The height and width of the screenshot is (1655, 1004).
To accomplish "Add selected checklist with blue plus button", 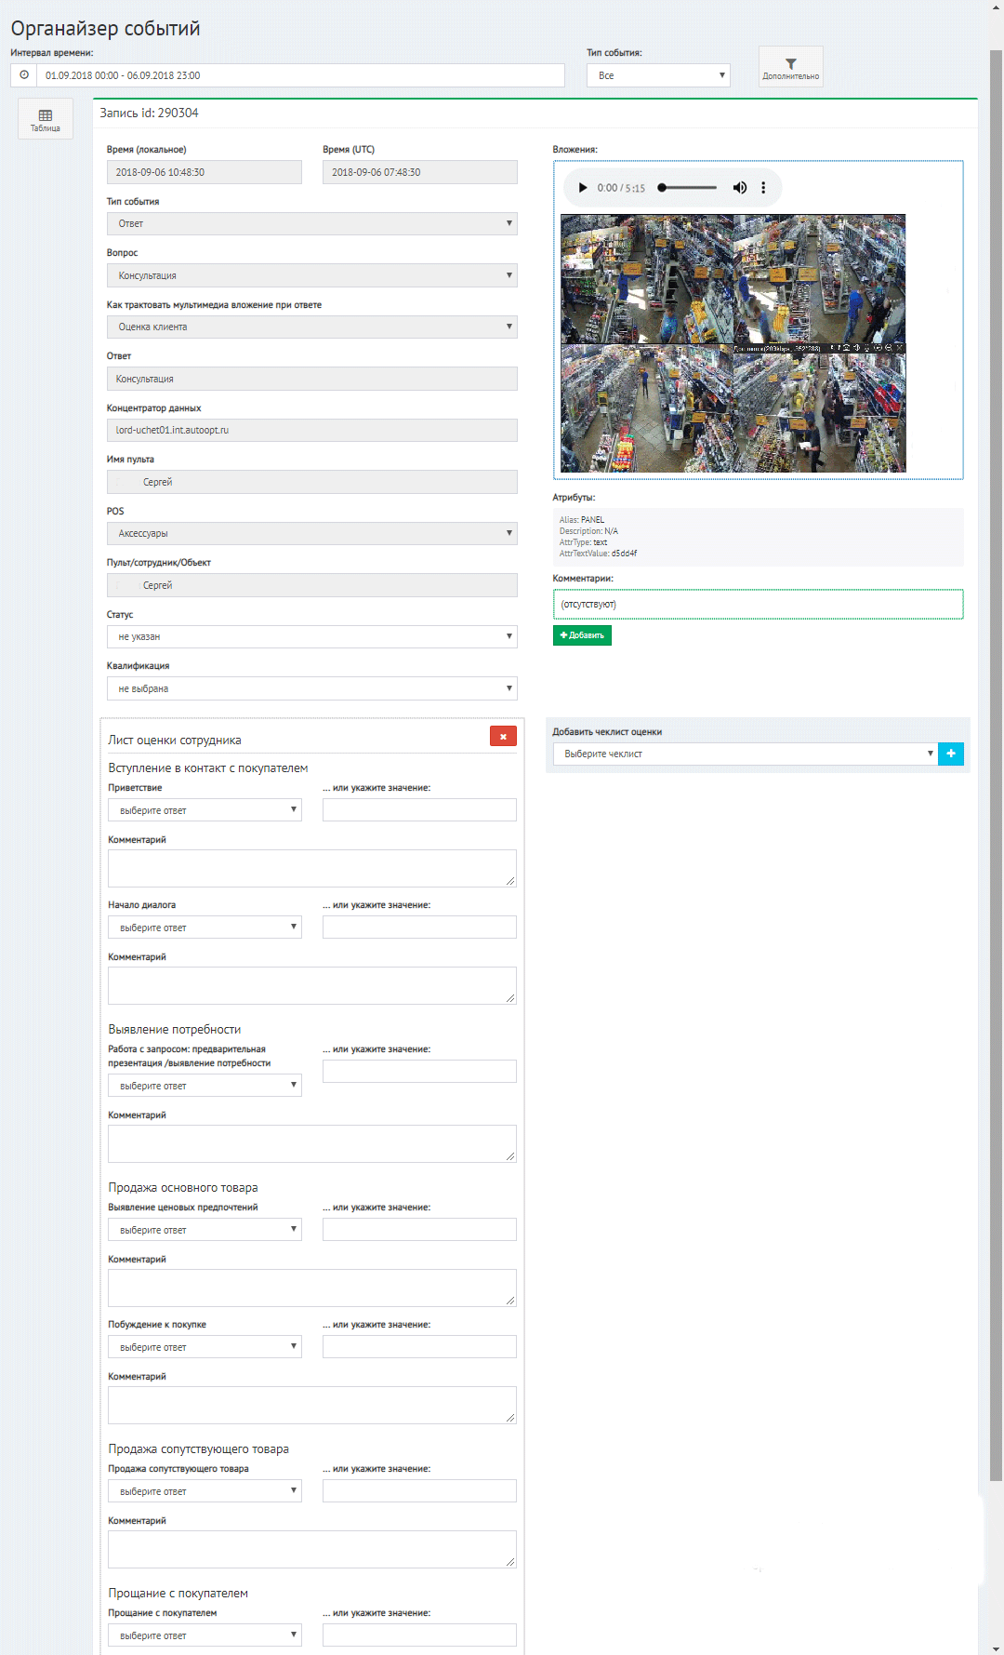I will (951, 754).
